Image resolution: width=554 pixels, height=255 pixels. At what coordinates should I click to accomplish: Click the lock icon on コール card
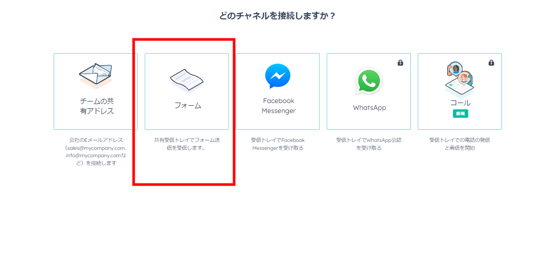coord(491,63)
